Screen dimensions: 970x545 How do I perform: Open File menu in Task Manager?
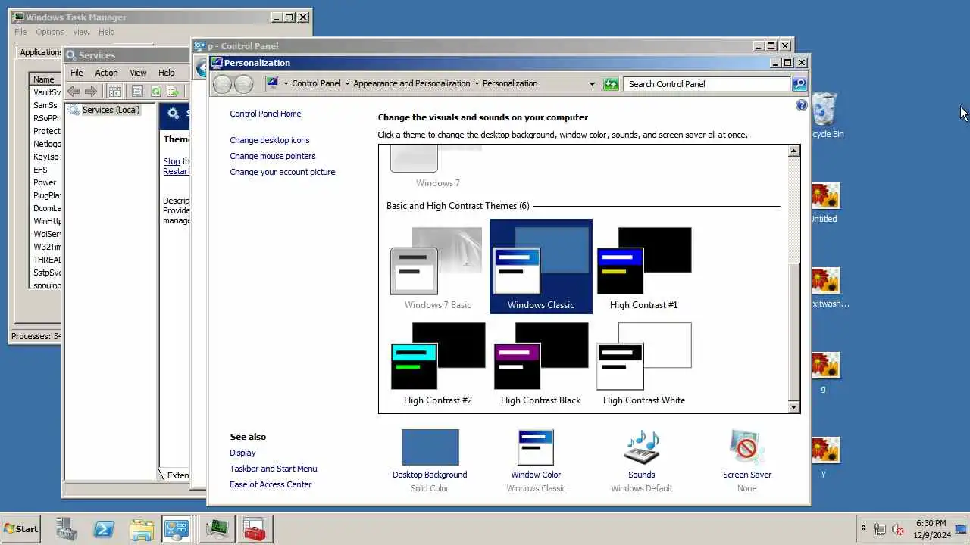[20, 32]
